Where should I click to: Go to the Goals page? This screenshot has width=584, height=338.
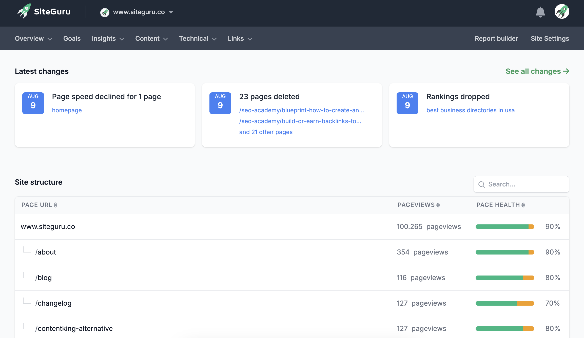[72, 38]
